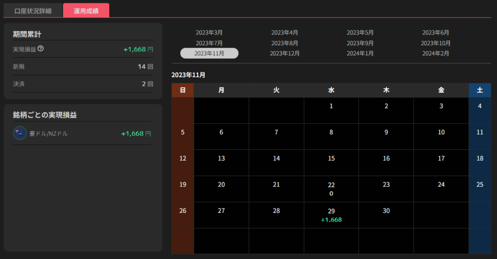Screen dimensions: 497x259
Task: Click the 木 Thursday column header
Action: point(386,90)
